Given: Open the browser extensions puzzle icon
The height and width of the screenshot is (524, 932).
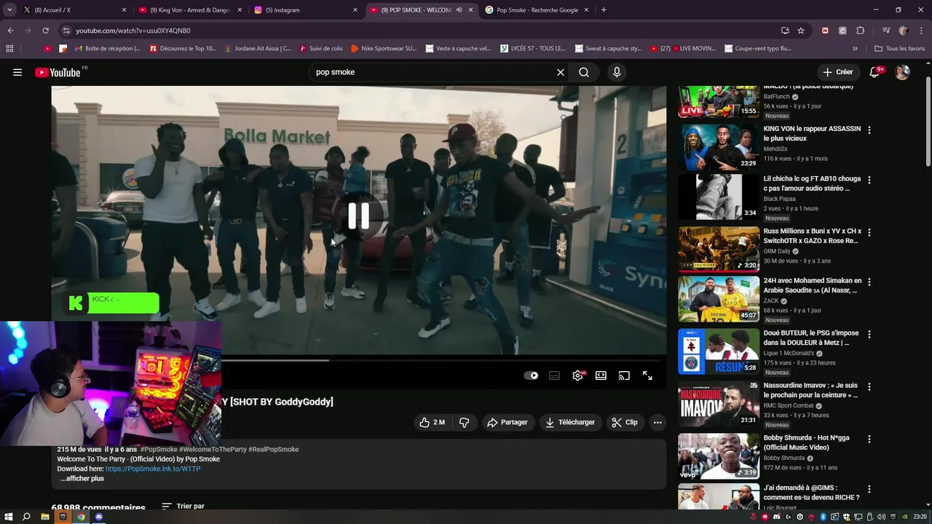Looking at the screenshot, I should click(861, 31).
